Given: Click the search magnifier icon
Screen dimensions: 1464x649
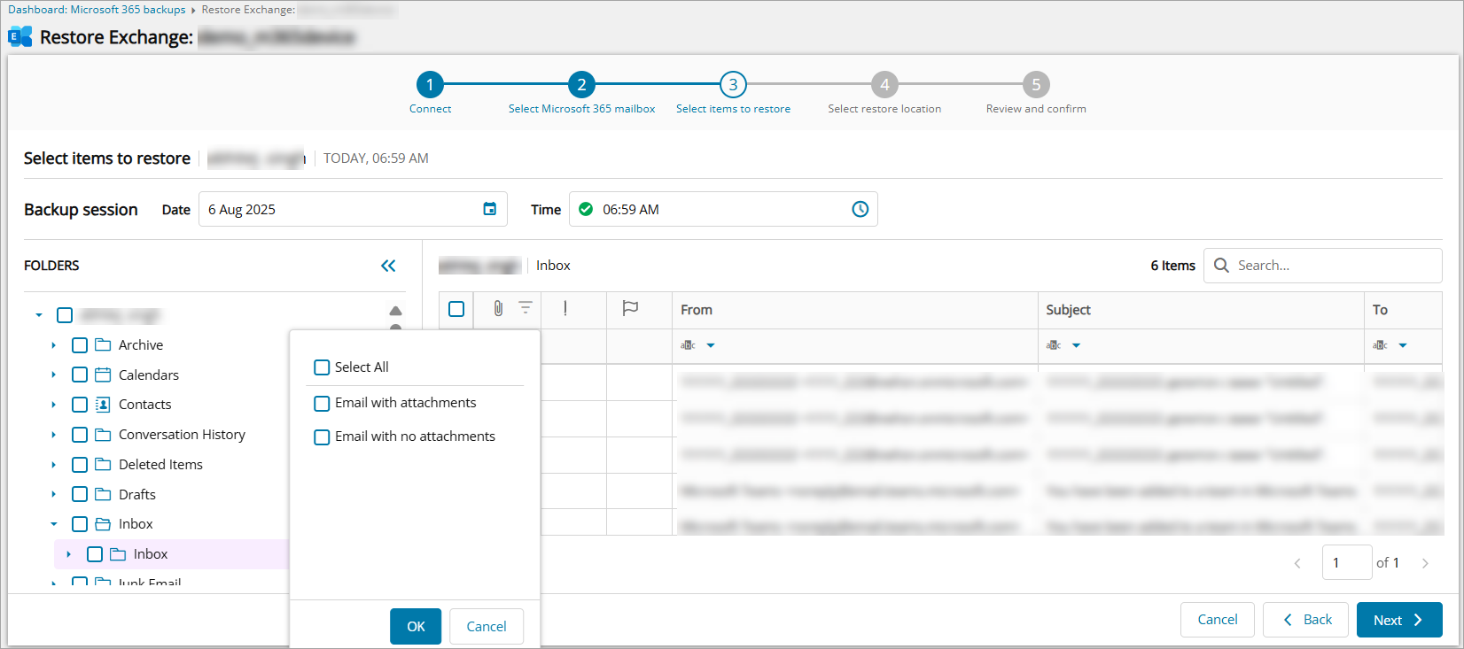Looking at the screenshot, I should pos(1221,266).
